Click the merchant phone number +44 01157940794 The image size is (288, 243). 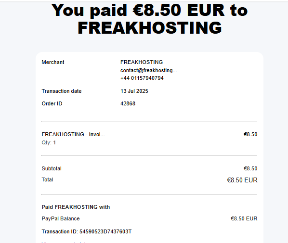(x=142, y=78)
